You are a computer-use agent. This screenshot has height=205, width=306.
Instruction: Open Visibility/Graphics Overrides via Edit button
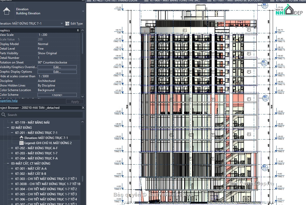57,67
